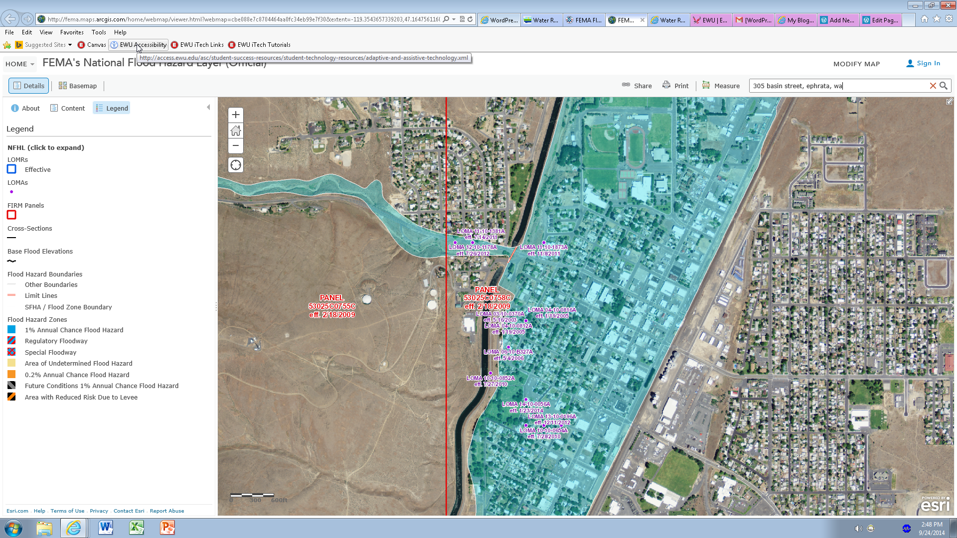Image resolution: width=957 pixels, height=538 pixels.
Task: Open the Share dialog
Action: [637, 86]
